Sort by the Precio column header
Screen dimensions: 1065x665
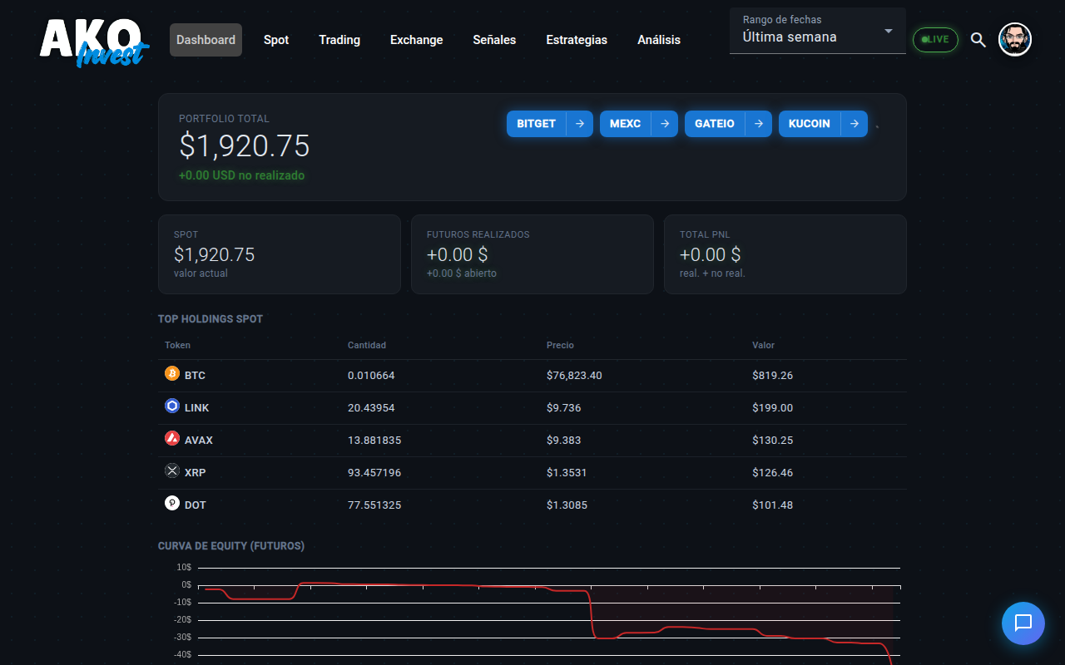[x=560, y=345]
